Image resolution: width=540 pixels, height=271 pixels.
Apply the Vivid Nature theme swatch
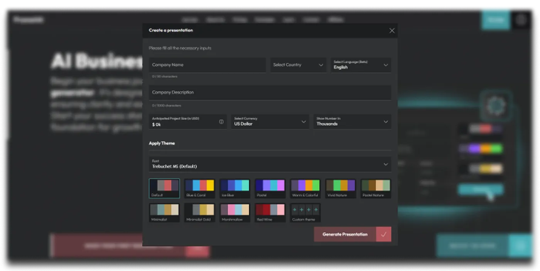click(340, 188)
